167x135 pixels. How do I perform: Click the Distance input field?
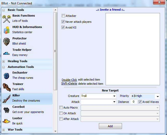[133, 102]
